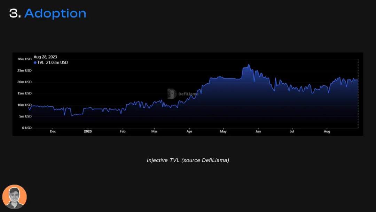Select the Jun x-axis label
Screen dimensions: 376x212
pyautogui.click(x=258, y=131)
